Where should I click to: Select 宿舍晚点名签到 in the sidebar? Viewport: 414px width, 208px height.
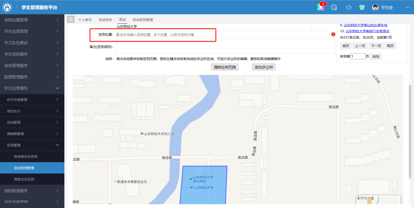[x=26, y=156]
